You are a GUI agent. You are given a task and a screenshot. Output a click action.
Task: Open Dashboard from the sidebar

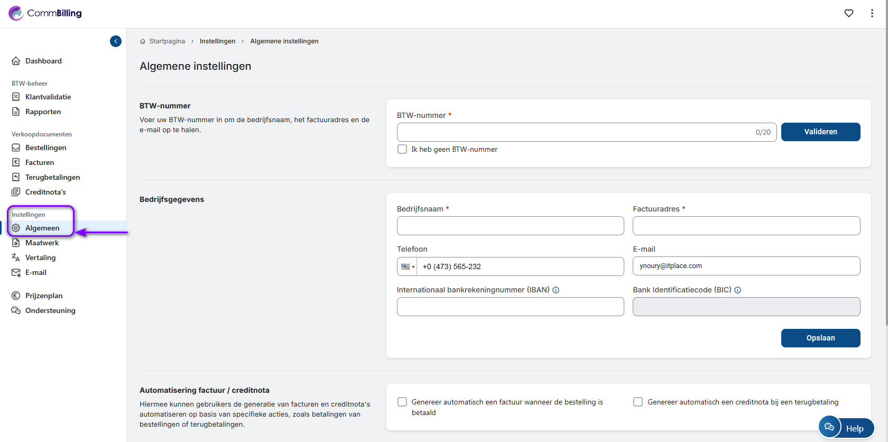pos(43,61)
